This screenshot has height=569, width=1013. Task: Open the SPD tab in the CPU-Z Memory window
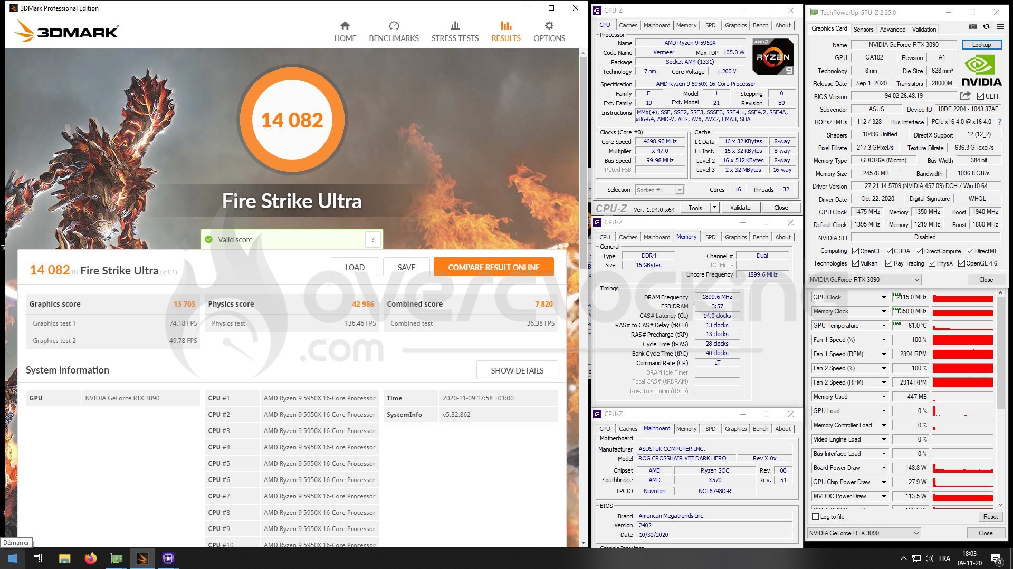point(710,237)
